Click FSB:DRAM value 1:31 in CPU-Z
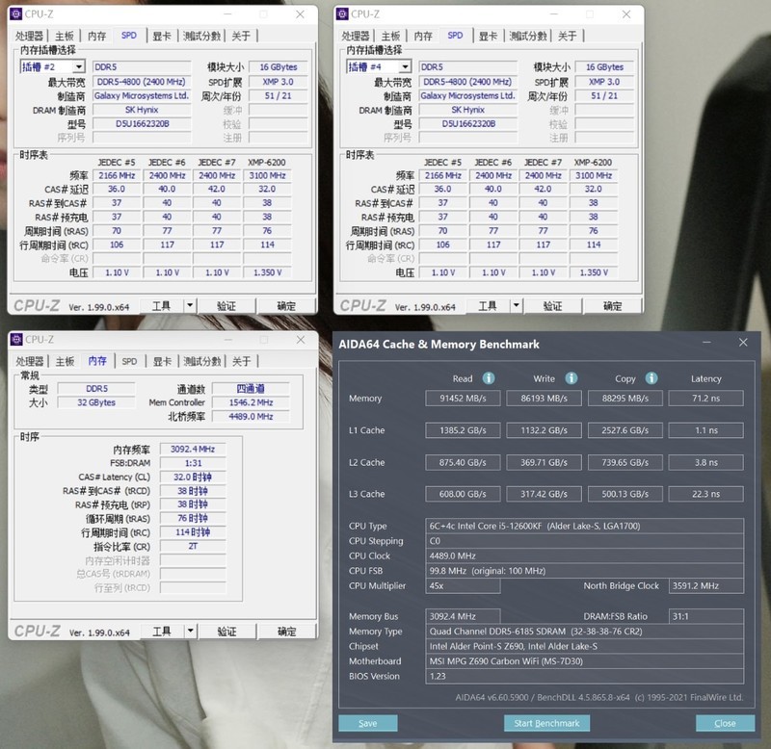Viewport: 771px width, 749px height. [193, 463]
